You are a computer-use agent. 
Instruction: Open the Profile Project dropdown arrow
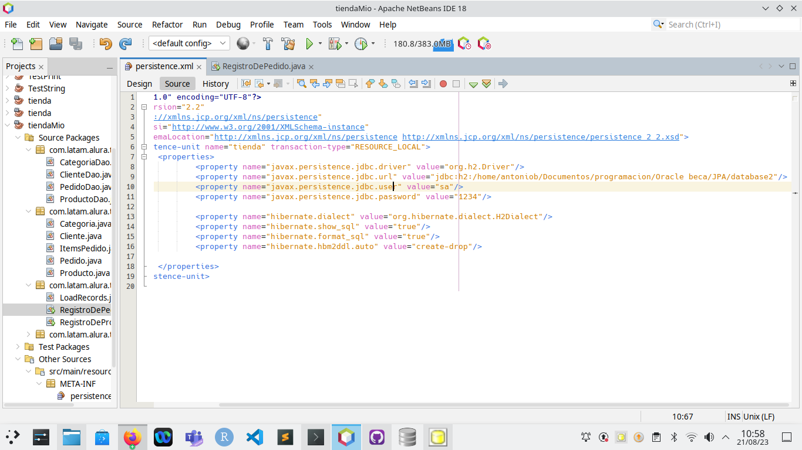373,43
